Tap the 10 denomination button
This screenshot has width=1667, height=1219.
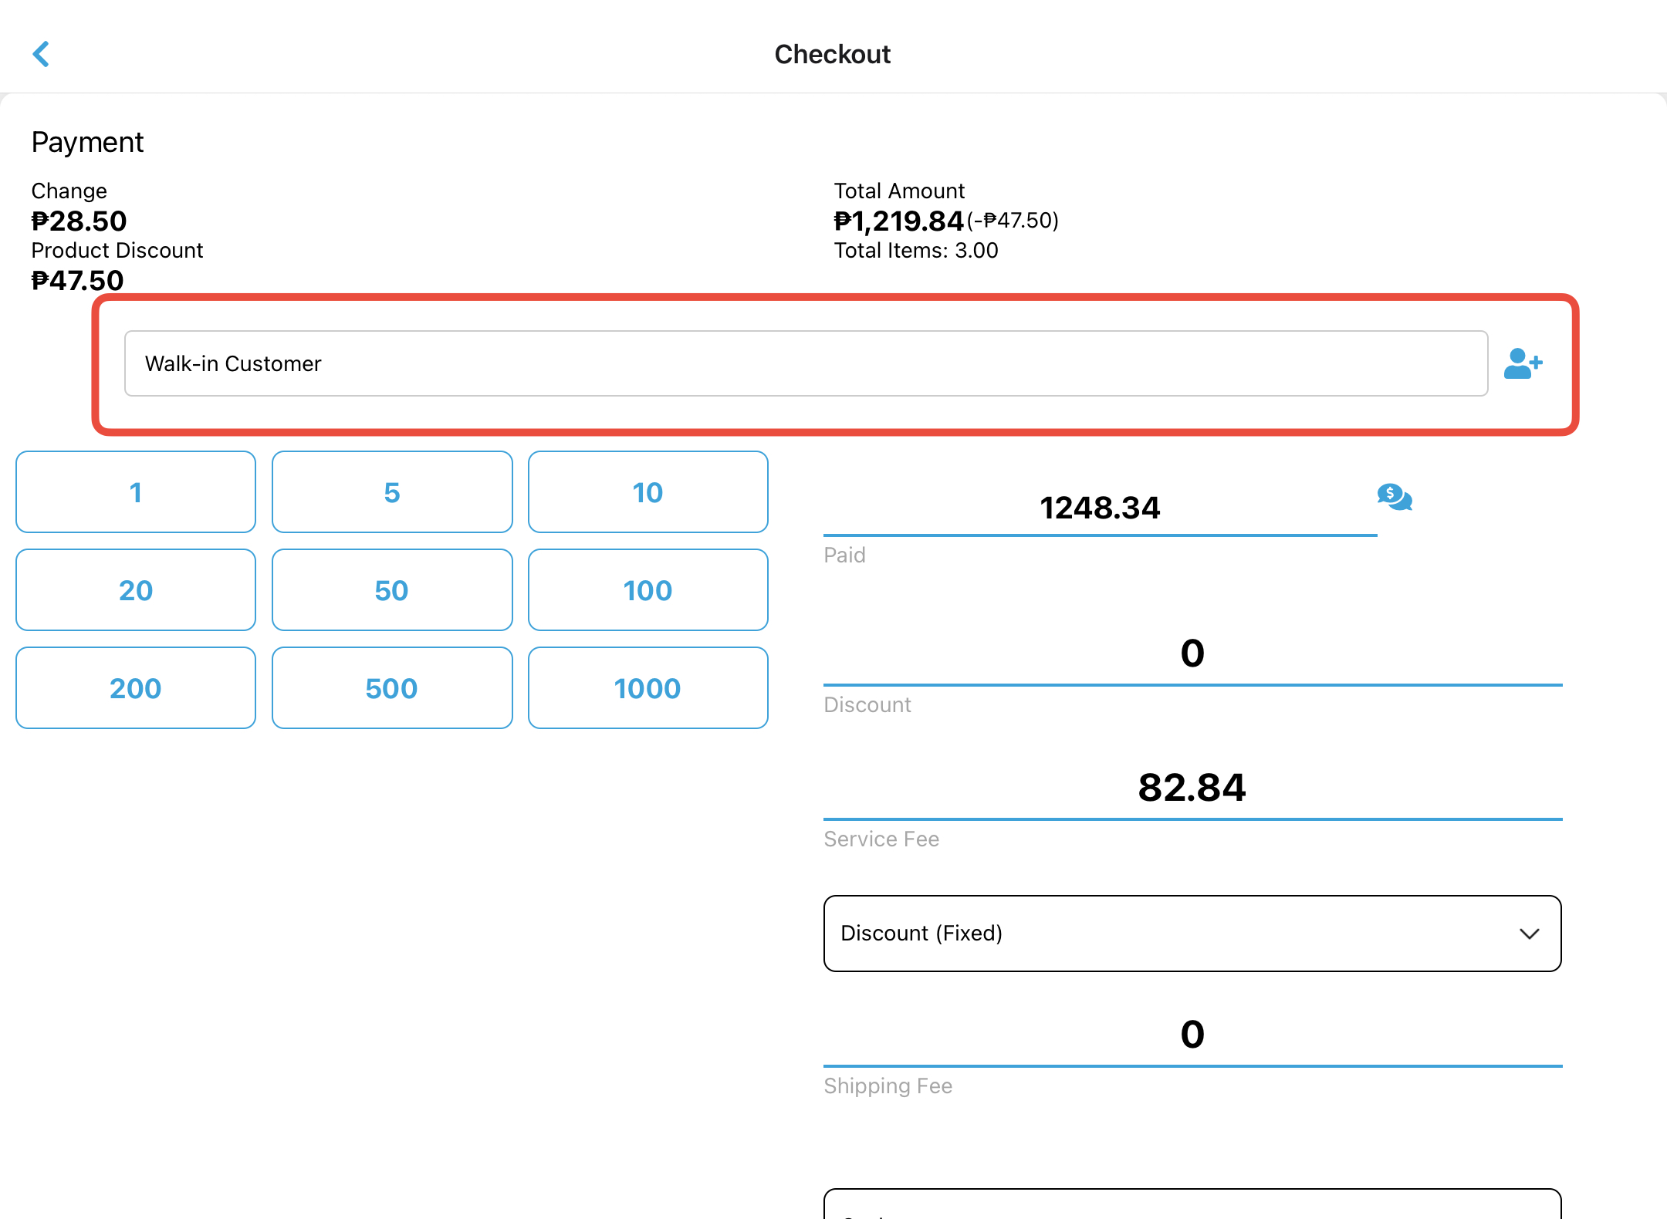coord(648,492)
